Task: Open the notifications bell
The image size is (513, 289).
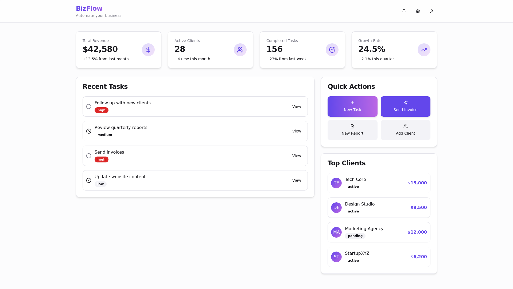Action: [404, 11]
